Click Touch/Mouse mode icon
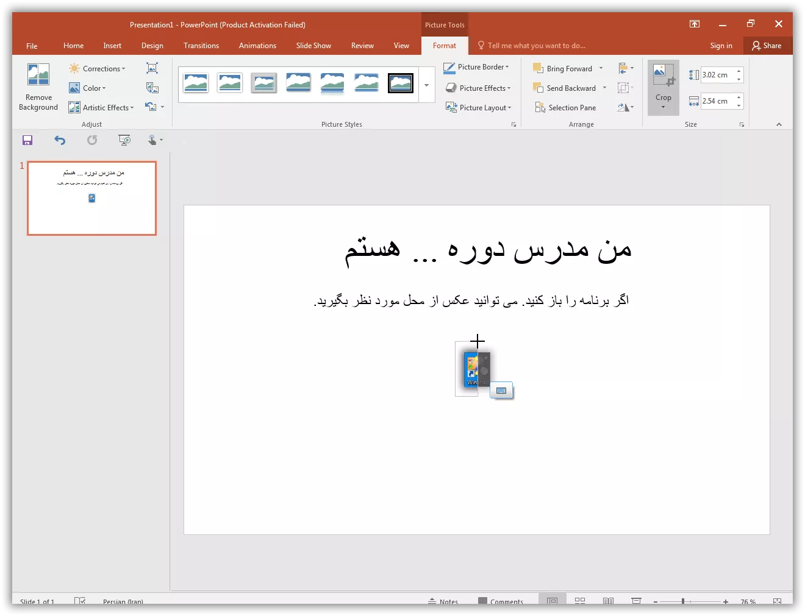 click(x=153, y=141)
